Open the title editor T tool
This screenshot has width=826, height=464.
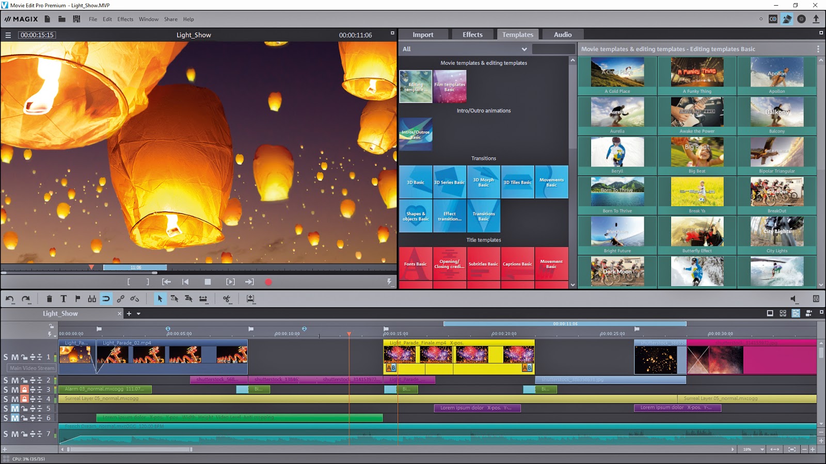tap(63, 299)
